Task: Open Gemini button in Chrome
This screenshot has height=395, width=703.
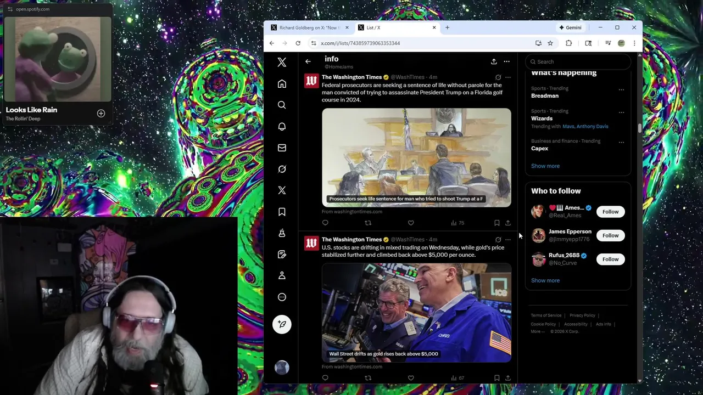Action: coord(570,27)
